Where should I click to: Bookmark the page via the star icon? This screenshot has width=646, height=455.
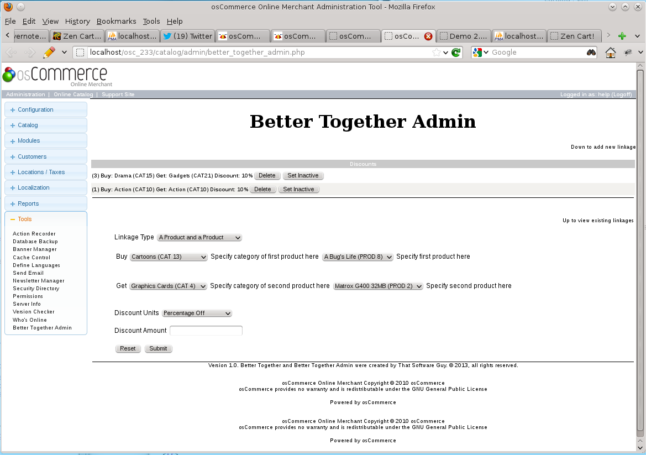(x=436, y=53)
